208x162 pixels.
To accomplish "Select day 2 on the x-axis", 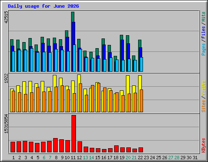I will [19, 158].
